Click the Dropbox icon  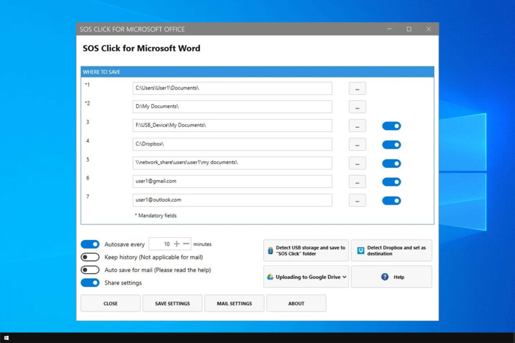[360, 251]
